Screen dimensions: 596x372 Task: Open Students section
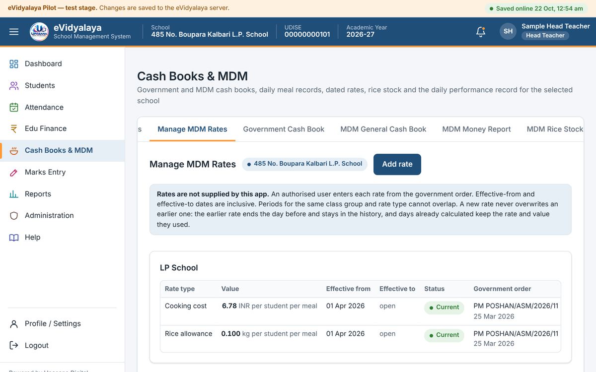[62, 85]
